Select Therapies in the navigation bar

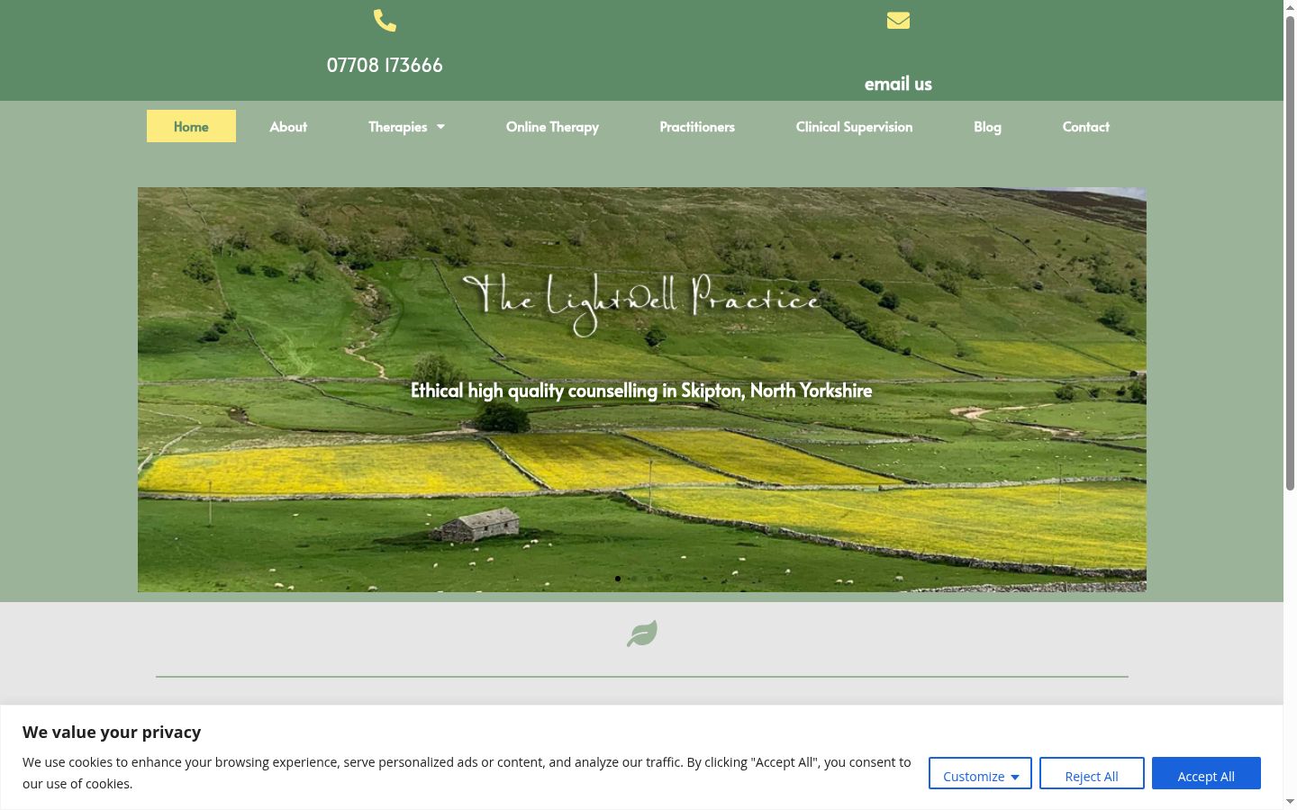397,126
